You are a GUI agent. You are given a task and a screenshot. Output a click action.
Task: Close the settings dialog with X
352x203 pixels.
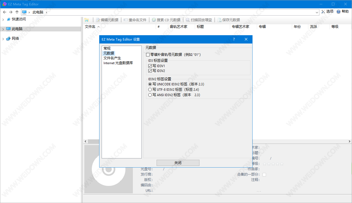246,39
